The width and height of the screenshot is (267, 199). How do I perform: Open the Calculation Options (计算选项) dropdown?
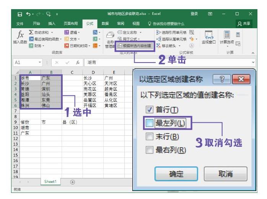tap(227, 39)
